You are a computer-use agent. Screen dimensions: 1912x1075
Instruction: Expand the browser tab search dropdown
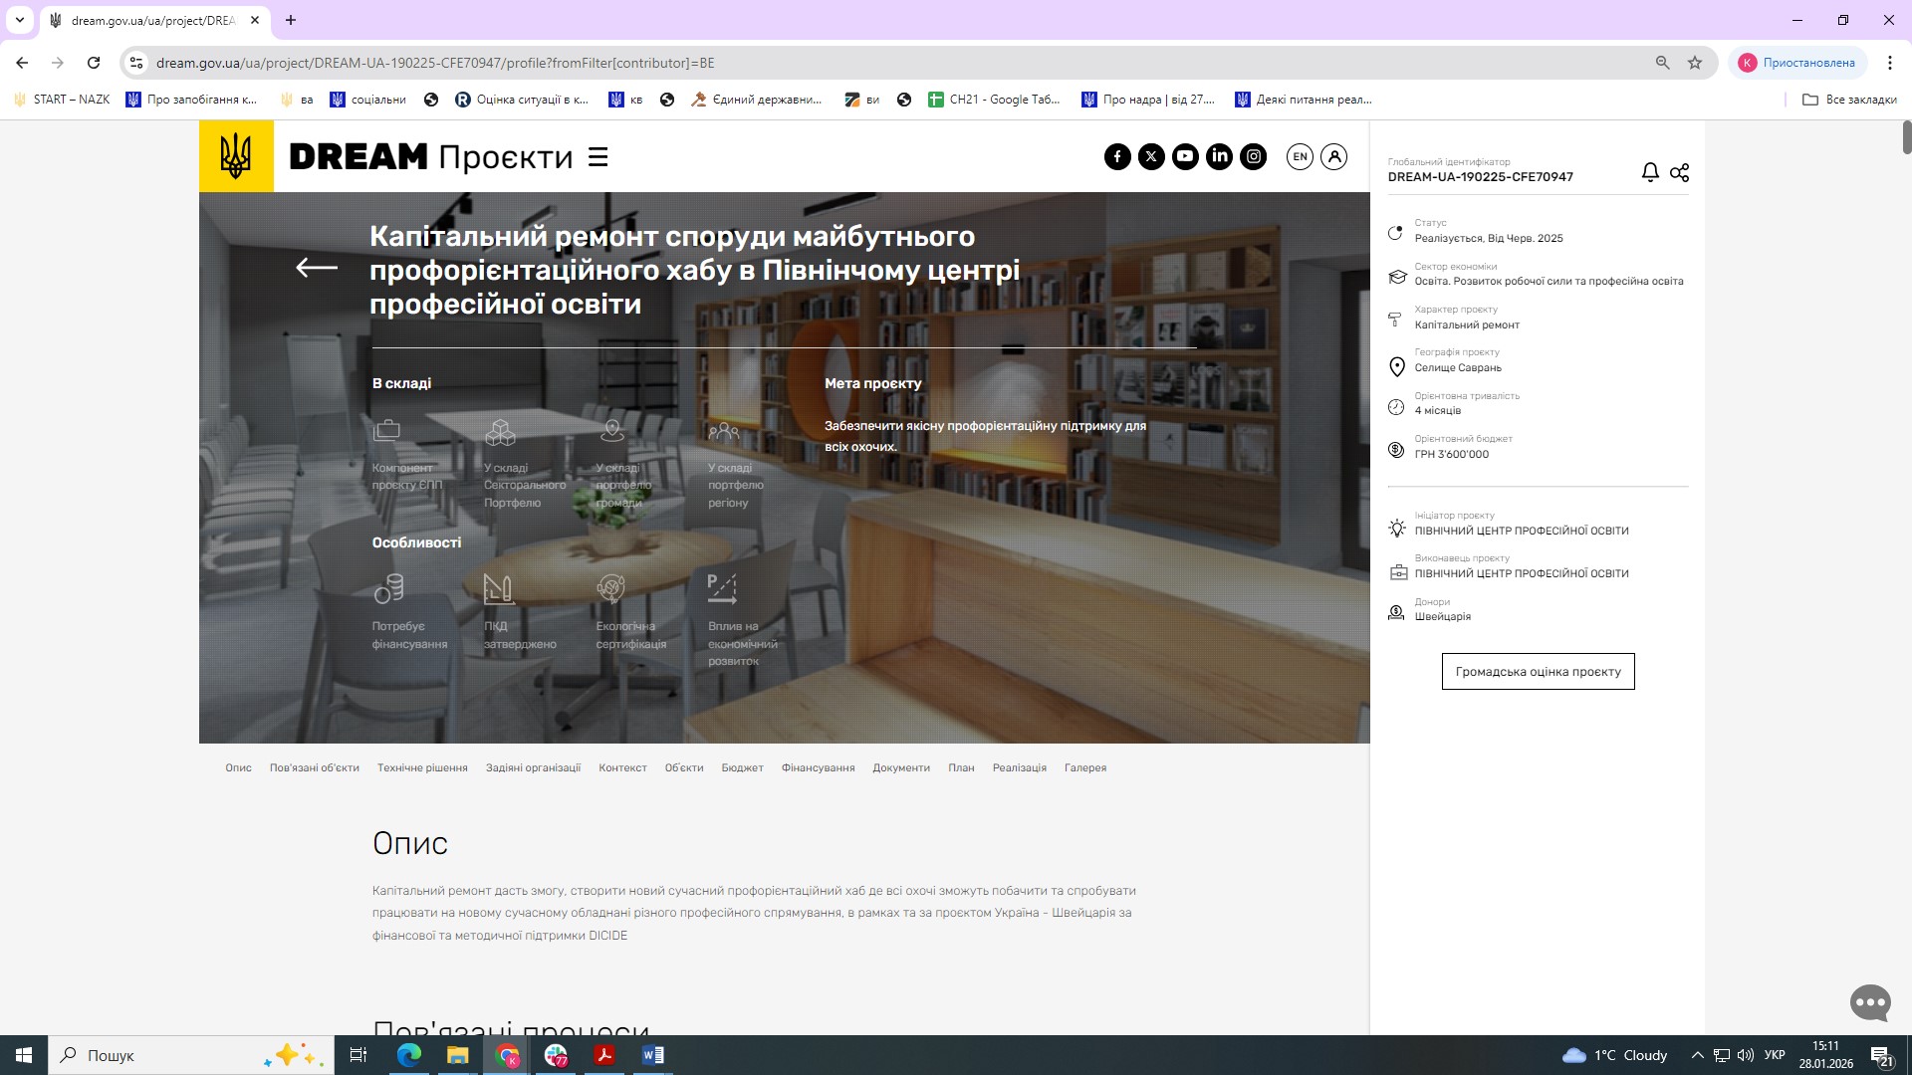click(20, 20)
